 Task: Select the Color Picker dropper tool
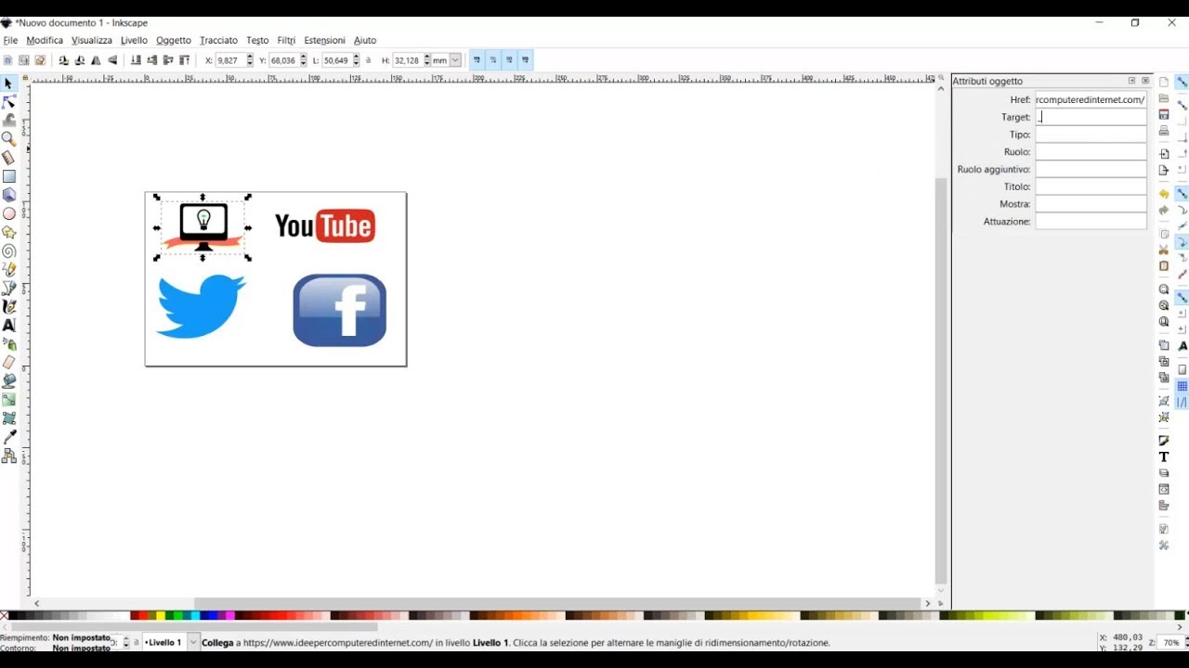coord(8,437)
